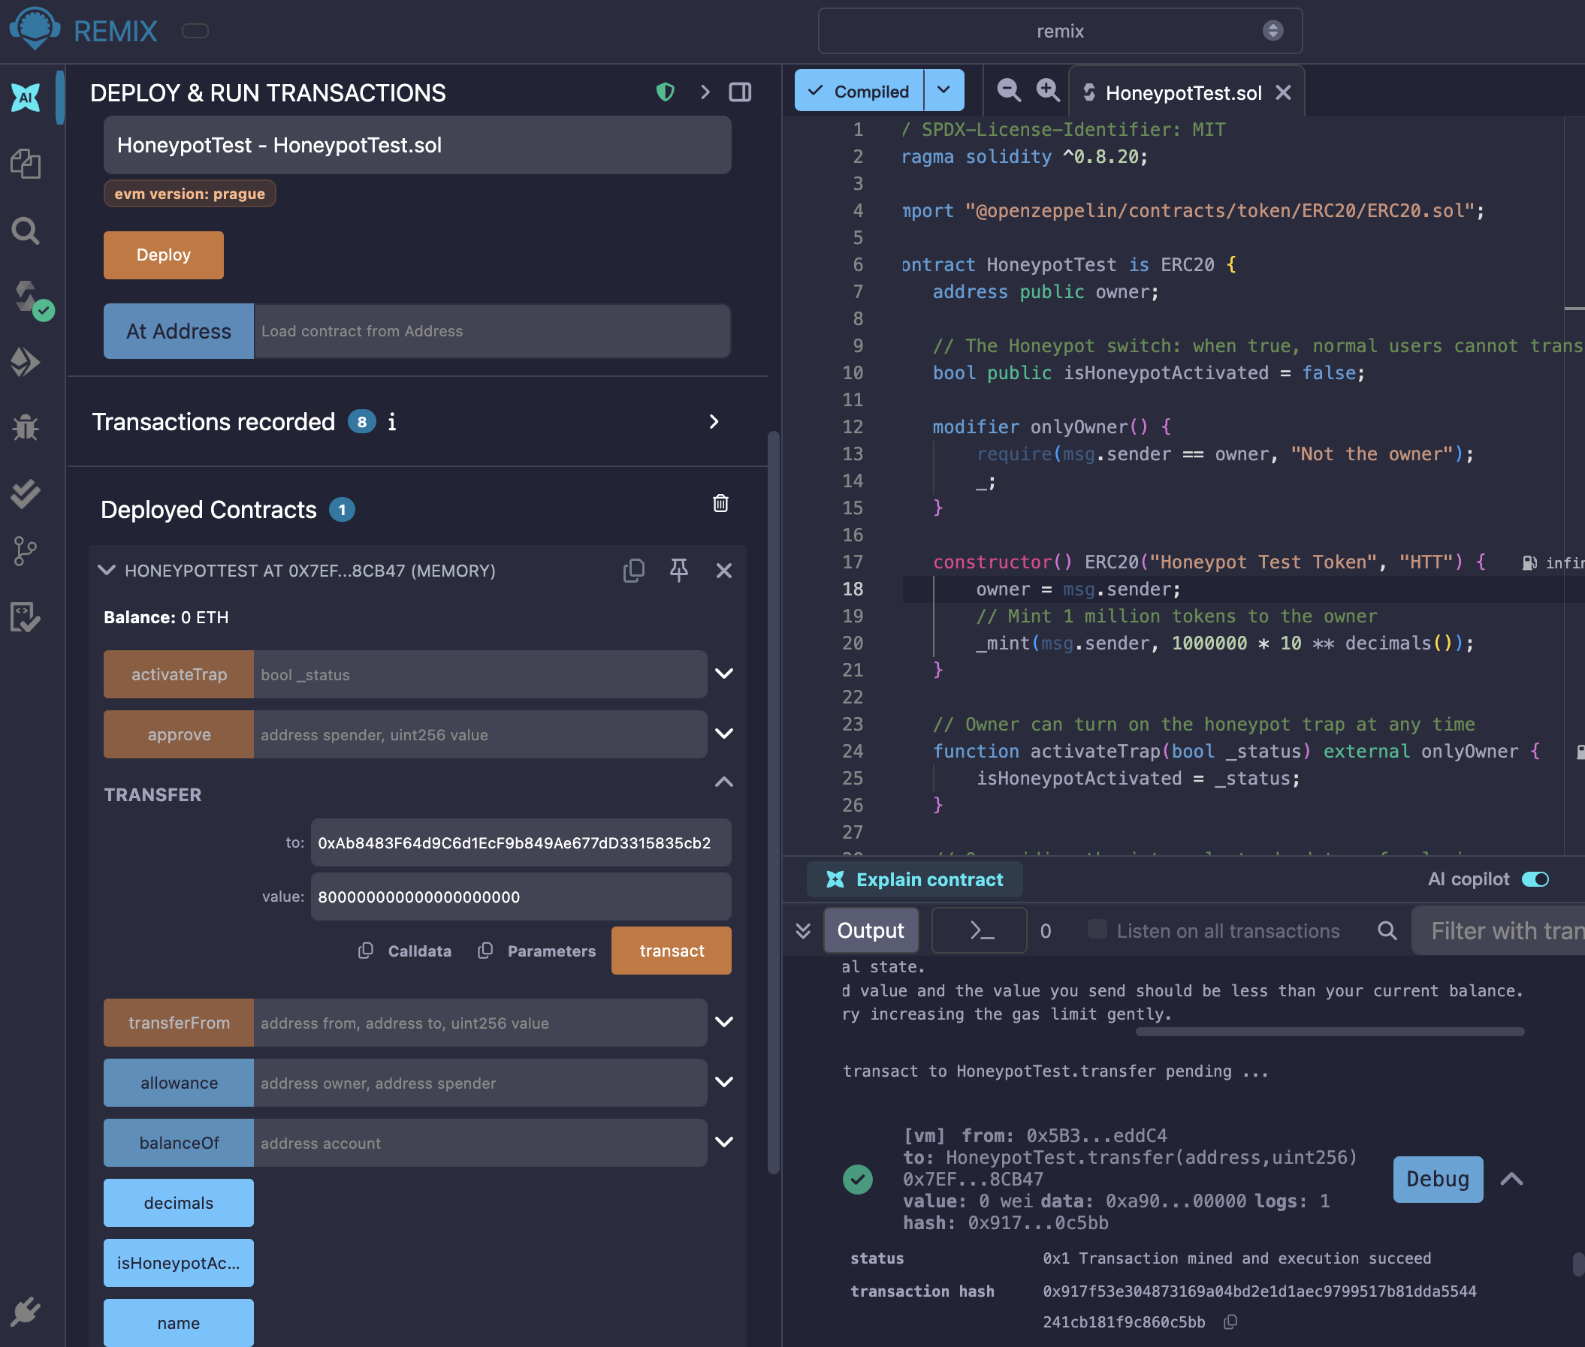Remove the HoneypotTest deployed contract instance

pos(724,571)
